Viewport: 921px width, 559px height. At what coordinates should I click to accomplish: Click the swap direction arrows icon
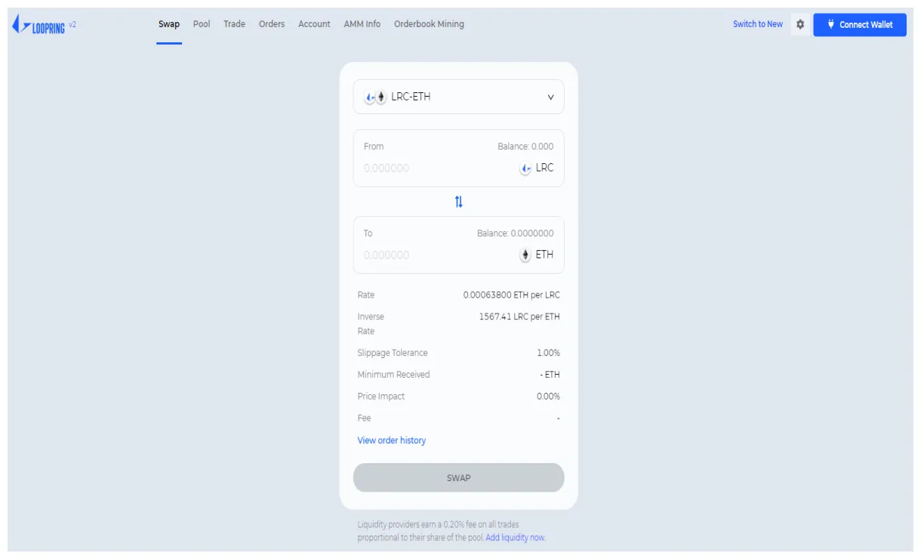pos(458,202)
